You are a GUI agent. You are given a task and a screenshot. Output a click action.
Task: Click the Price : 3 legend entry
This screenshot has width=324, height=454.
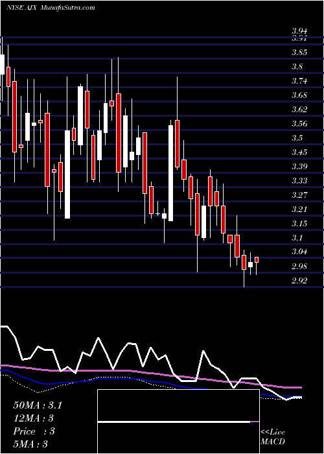point(34,431)
